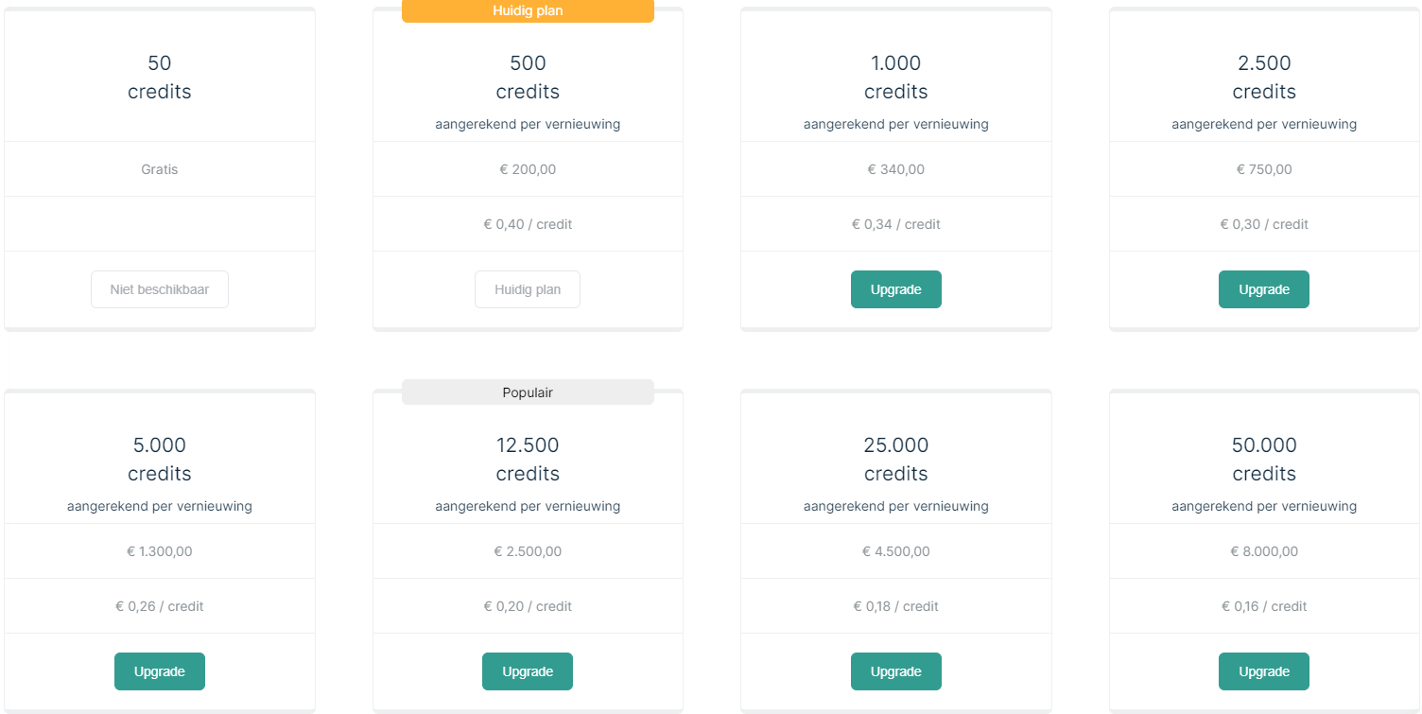Click Upgrade for the 1.000 credits plan
Image resolution: width=1422 pixels, height=714 pixels.
895,289
